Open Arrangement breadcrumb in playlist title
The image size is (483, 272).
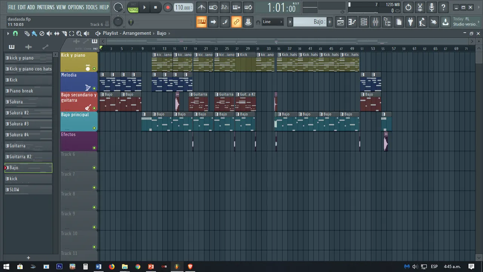pyautogui.click(x=137, y=33)
